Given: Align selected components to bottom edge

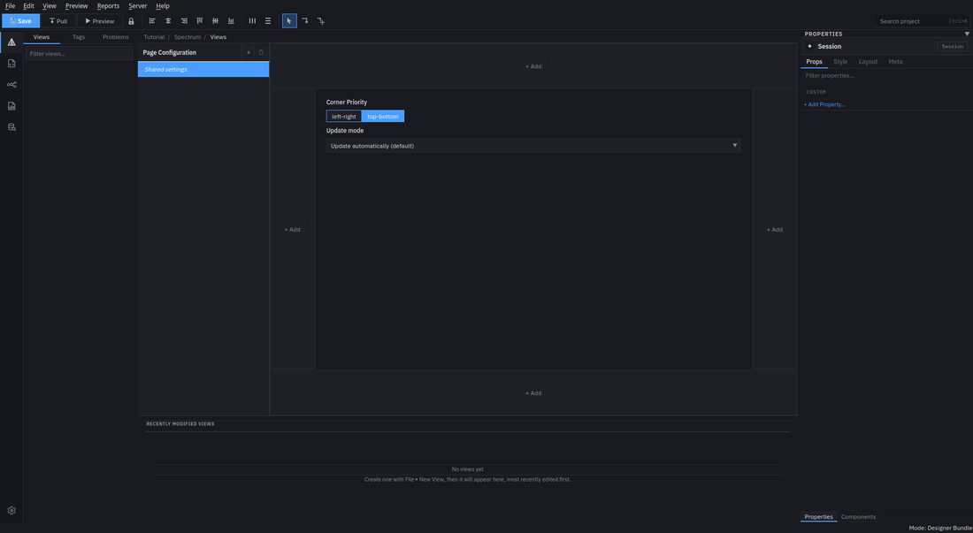Looking at the screenshot, I should 231,21.
